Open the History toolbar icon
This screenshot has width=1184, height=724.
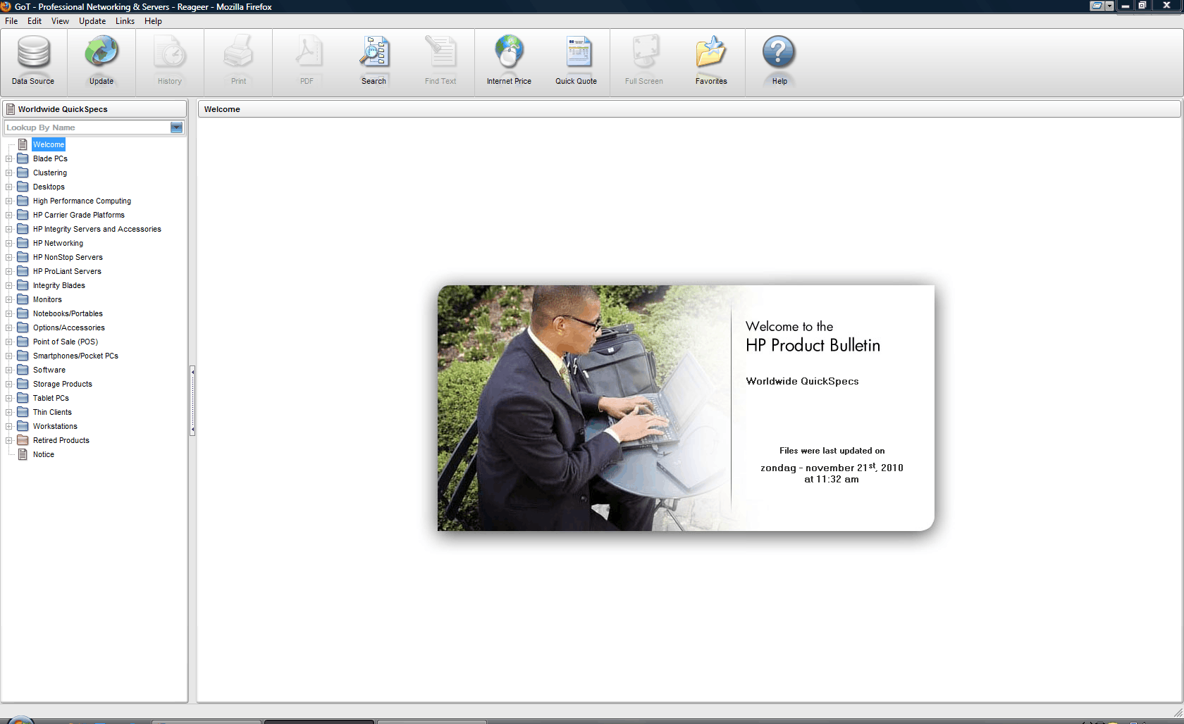point(170,53)
